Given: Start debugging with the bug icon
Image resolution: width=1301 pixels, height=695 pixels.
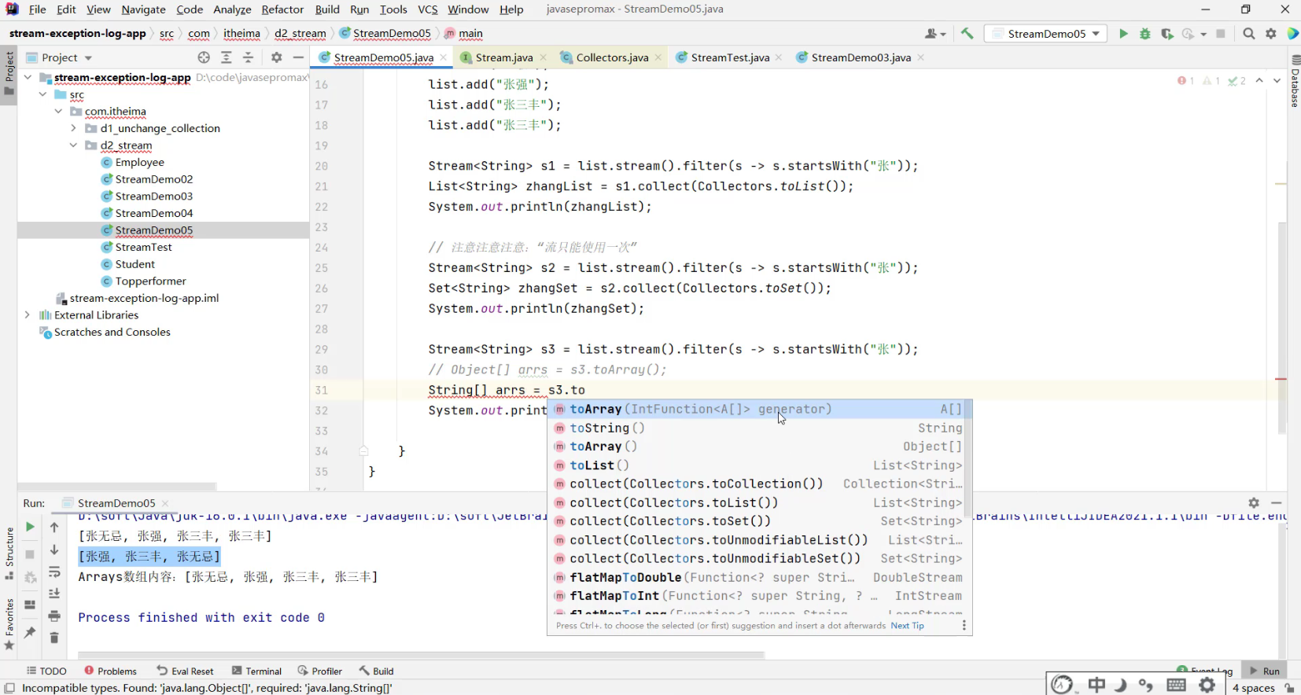Looking at the screenshot, I should point(1145,34).
